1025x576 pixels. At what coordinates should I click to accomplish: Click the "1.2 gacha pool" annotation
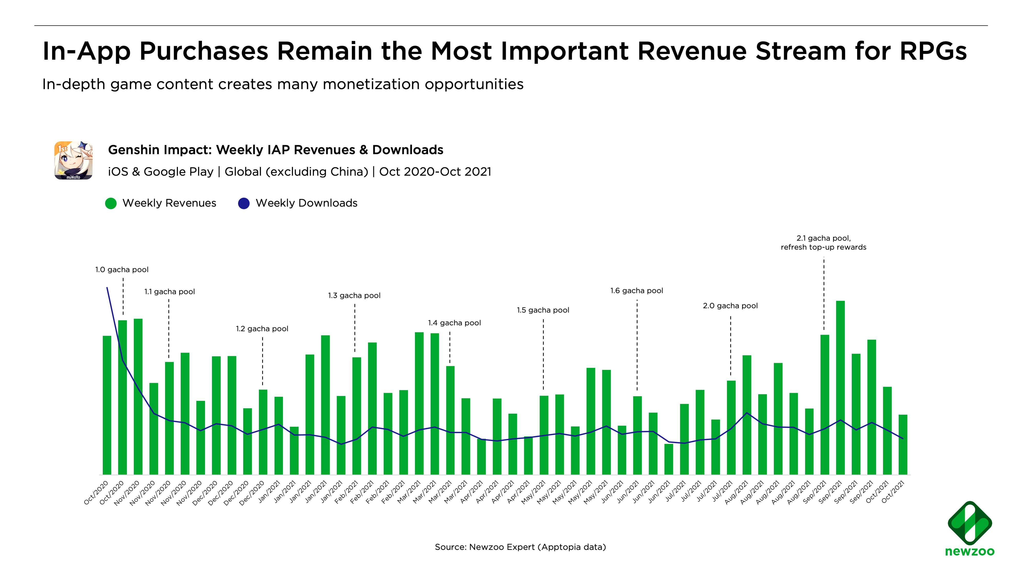(x=262, y=329)
